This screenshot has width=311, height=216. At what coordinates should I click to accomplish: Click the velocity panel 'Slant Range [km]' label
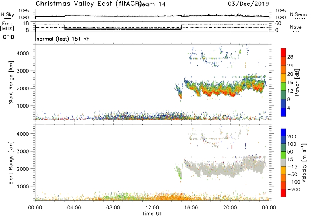[x=11, y=163]
